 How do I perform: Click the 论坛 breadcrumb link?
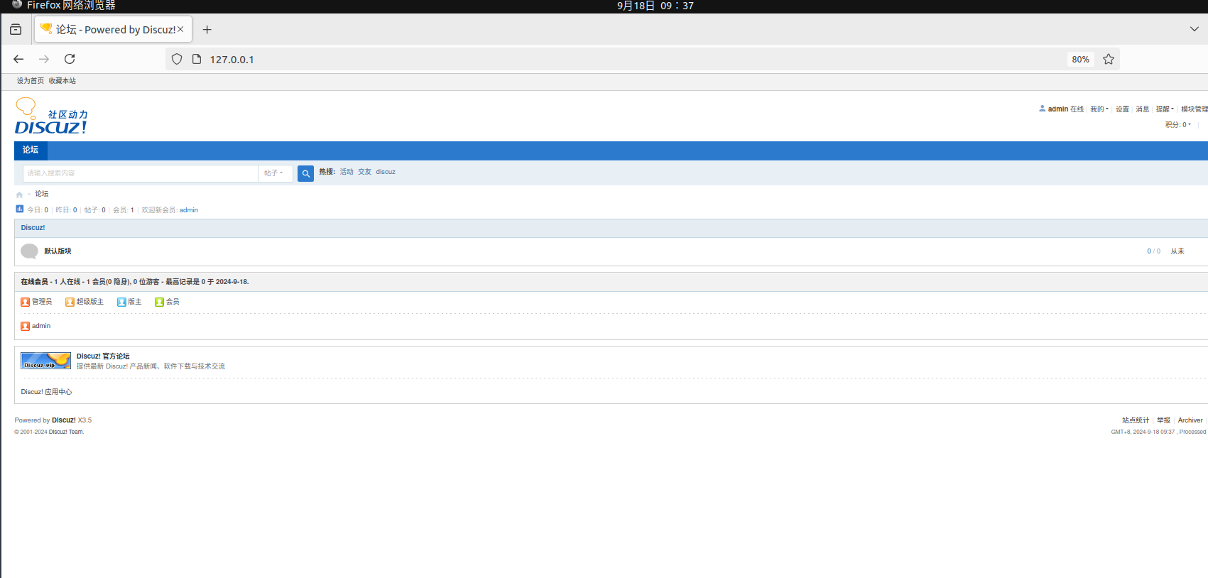click(42, 194)
